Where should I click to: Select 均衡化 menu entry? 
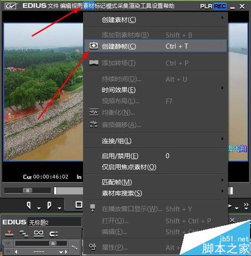(155, 112)
